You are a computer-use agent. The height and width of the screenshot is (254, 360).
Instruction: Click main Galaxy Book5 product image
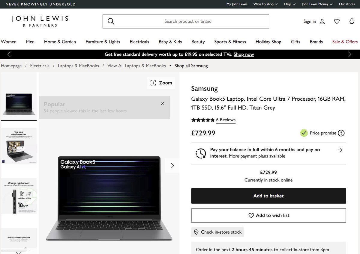click(x=109, y=198)
